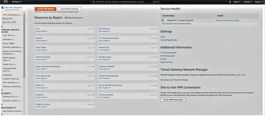Image resolution: width=265 pixels, height=117 pixels.
Task: Open the Customer Gateways resource card link
Action: [x=107, y=66]
